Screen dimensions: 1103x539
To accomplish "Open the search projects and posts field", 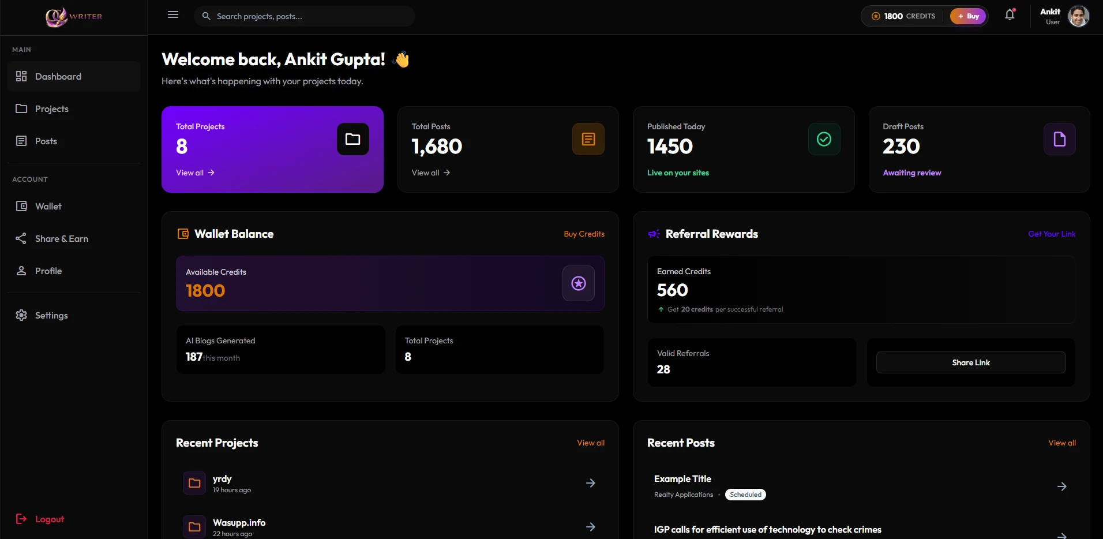I will pyautogui.click(x=304, y=16).
